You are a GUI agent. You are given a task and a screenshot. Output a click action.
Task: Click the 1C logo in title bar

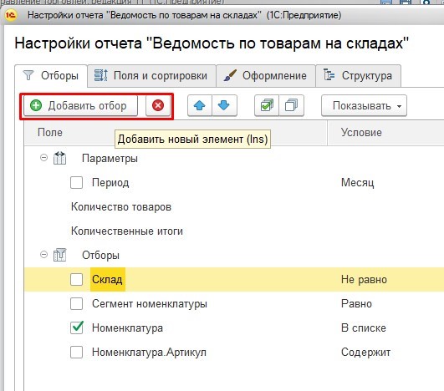(x=11, y=15)
